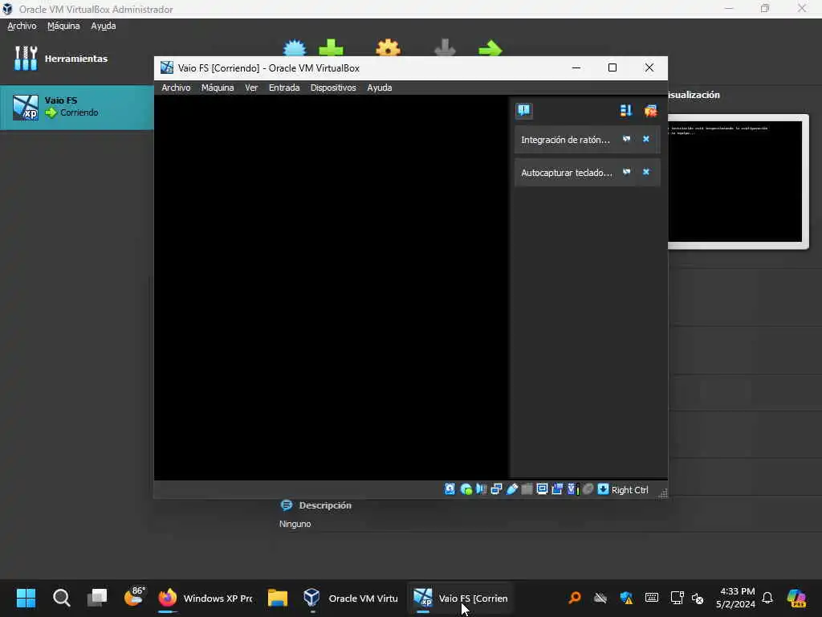Click the resize grip of the VM window
822x617 pixels.
coord(662,492)
